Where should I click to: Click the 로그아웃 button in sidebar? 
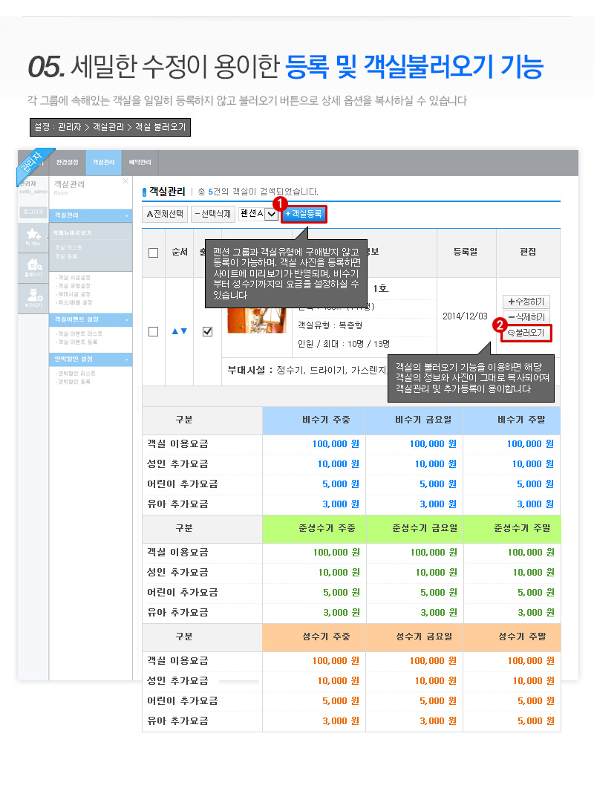[x=33, y=212]
